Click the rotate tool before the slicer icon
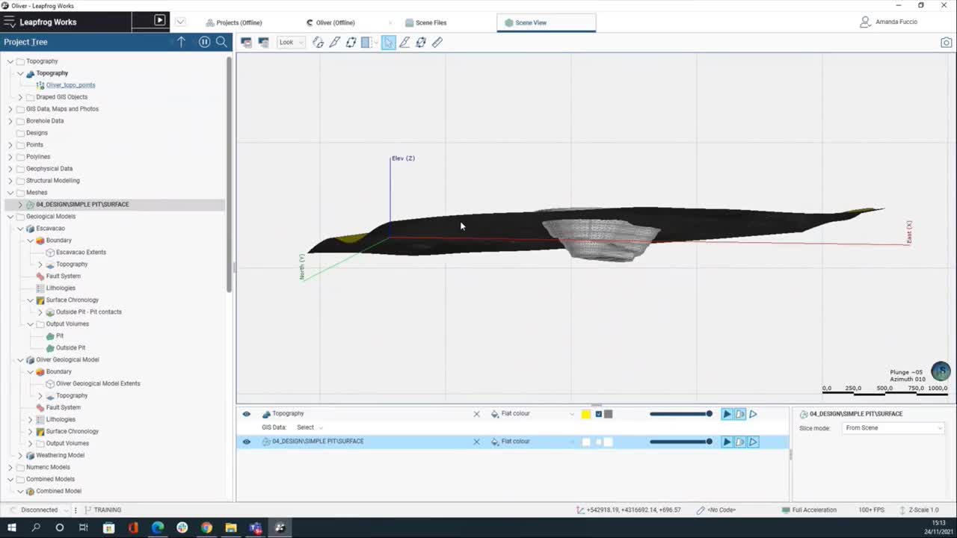957x538 pixels. tap(318, 43)
